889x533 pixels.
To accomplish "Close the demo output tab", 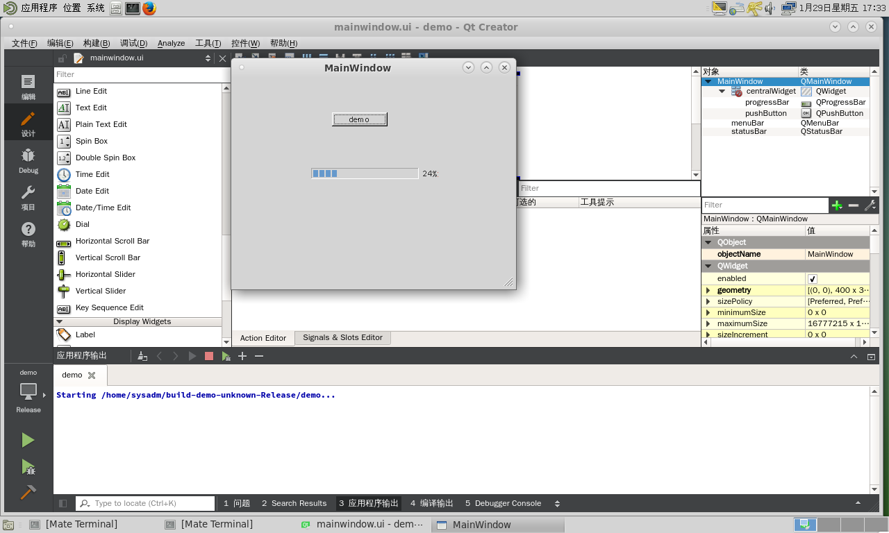I will [x=91, y=375].
